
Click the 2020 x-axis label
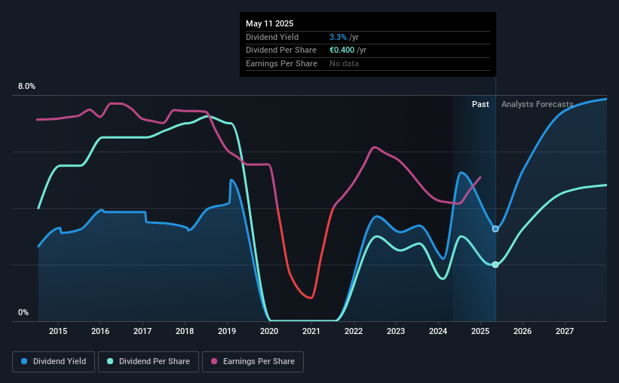tap(269, 331)
